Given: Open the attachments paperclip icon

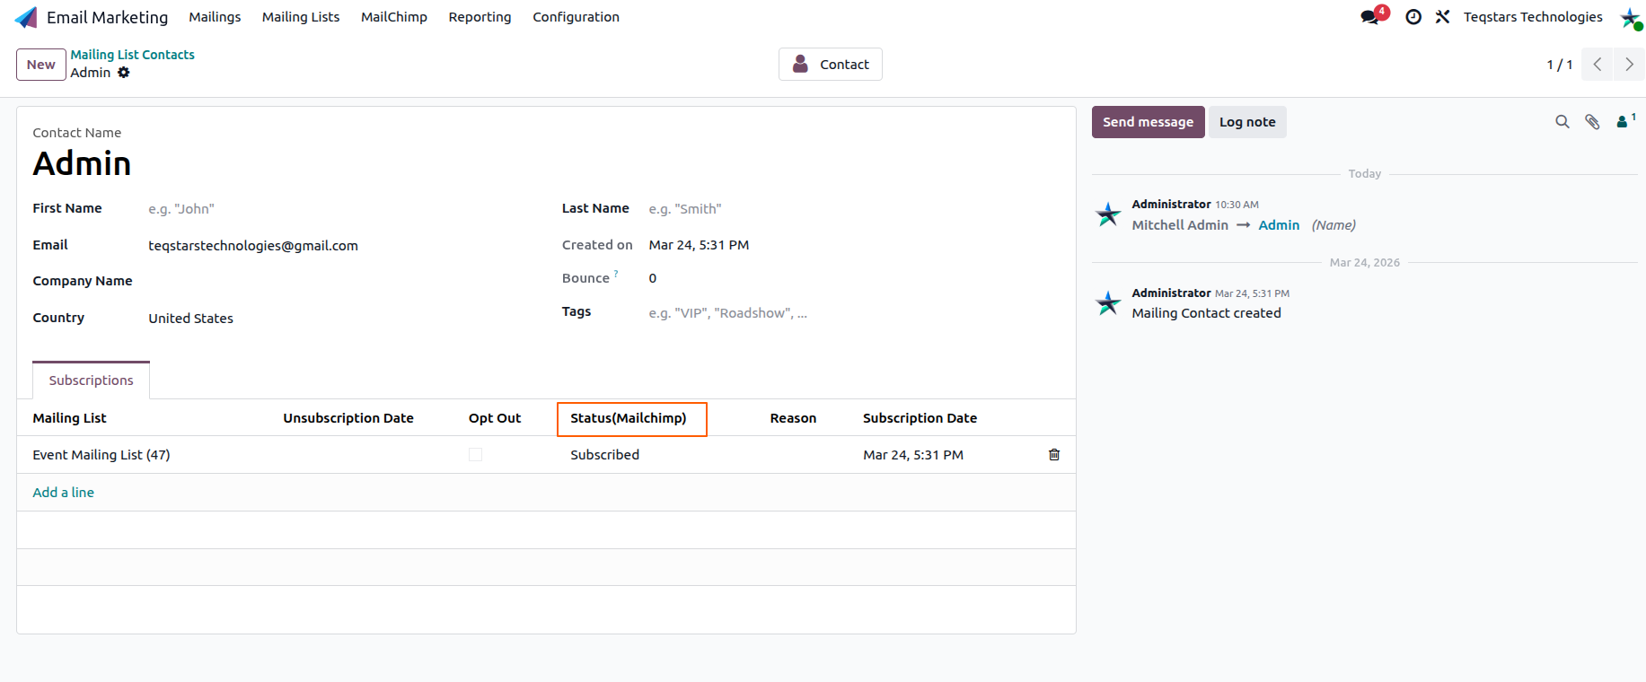Looking at the screenshot, I should 1592,122.
